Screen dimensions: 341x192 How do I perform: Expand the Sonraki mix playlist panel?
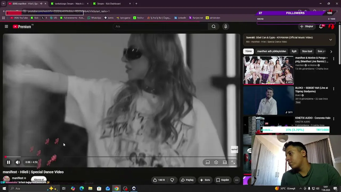point(331,40)
